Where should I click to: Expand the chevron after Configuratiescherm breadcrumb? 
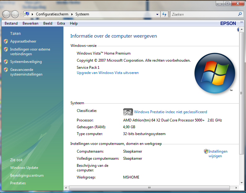click(x=72, y=14)
